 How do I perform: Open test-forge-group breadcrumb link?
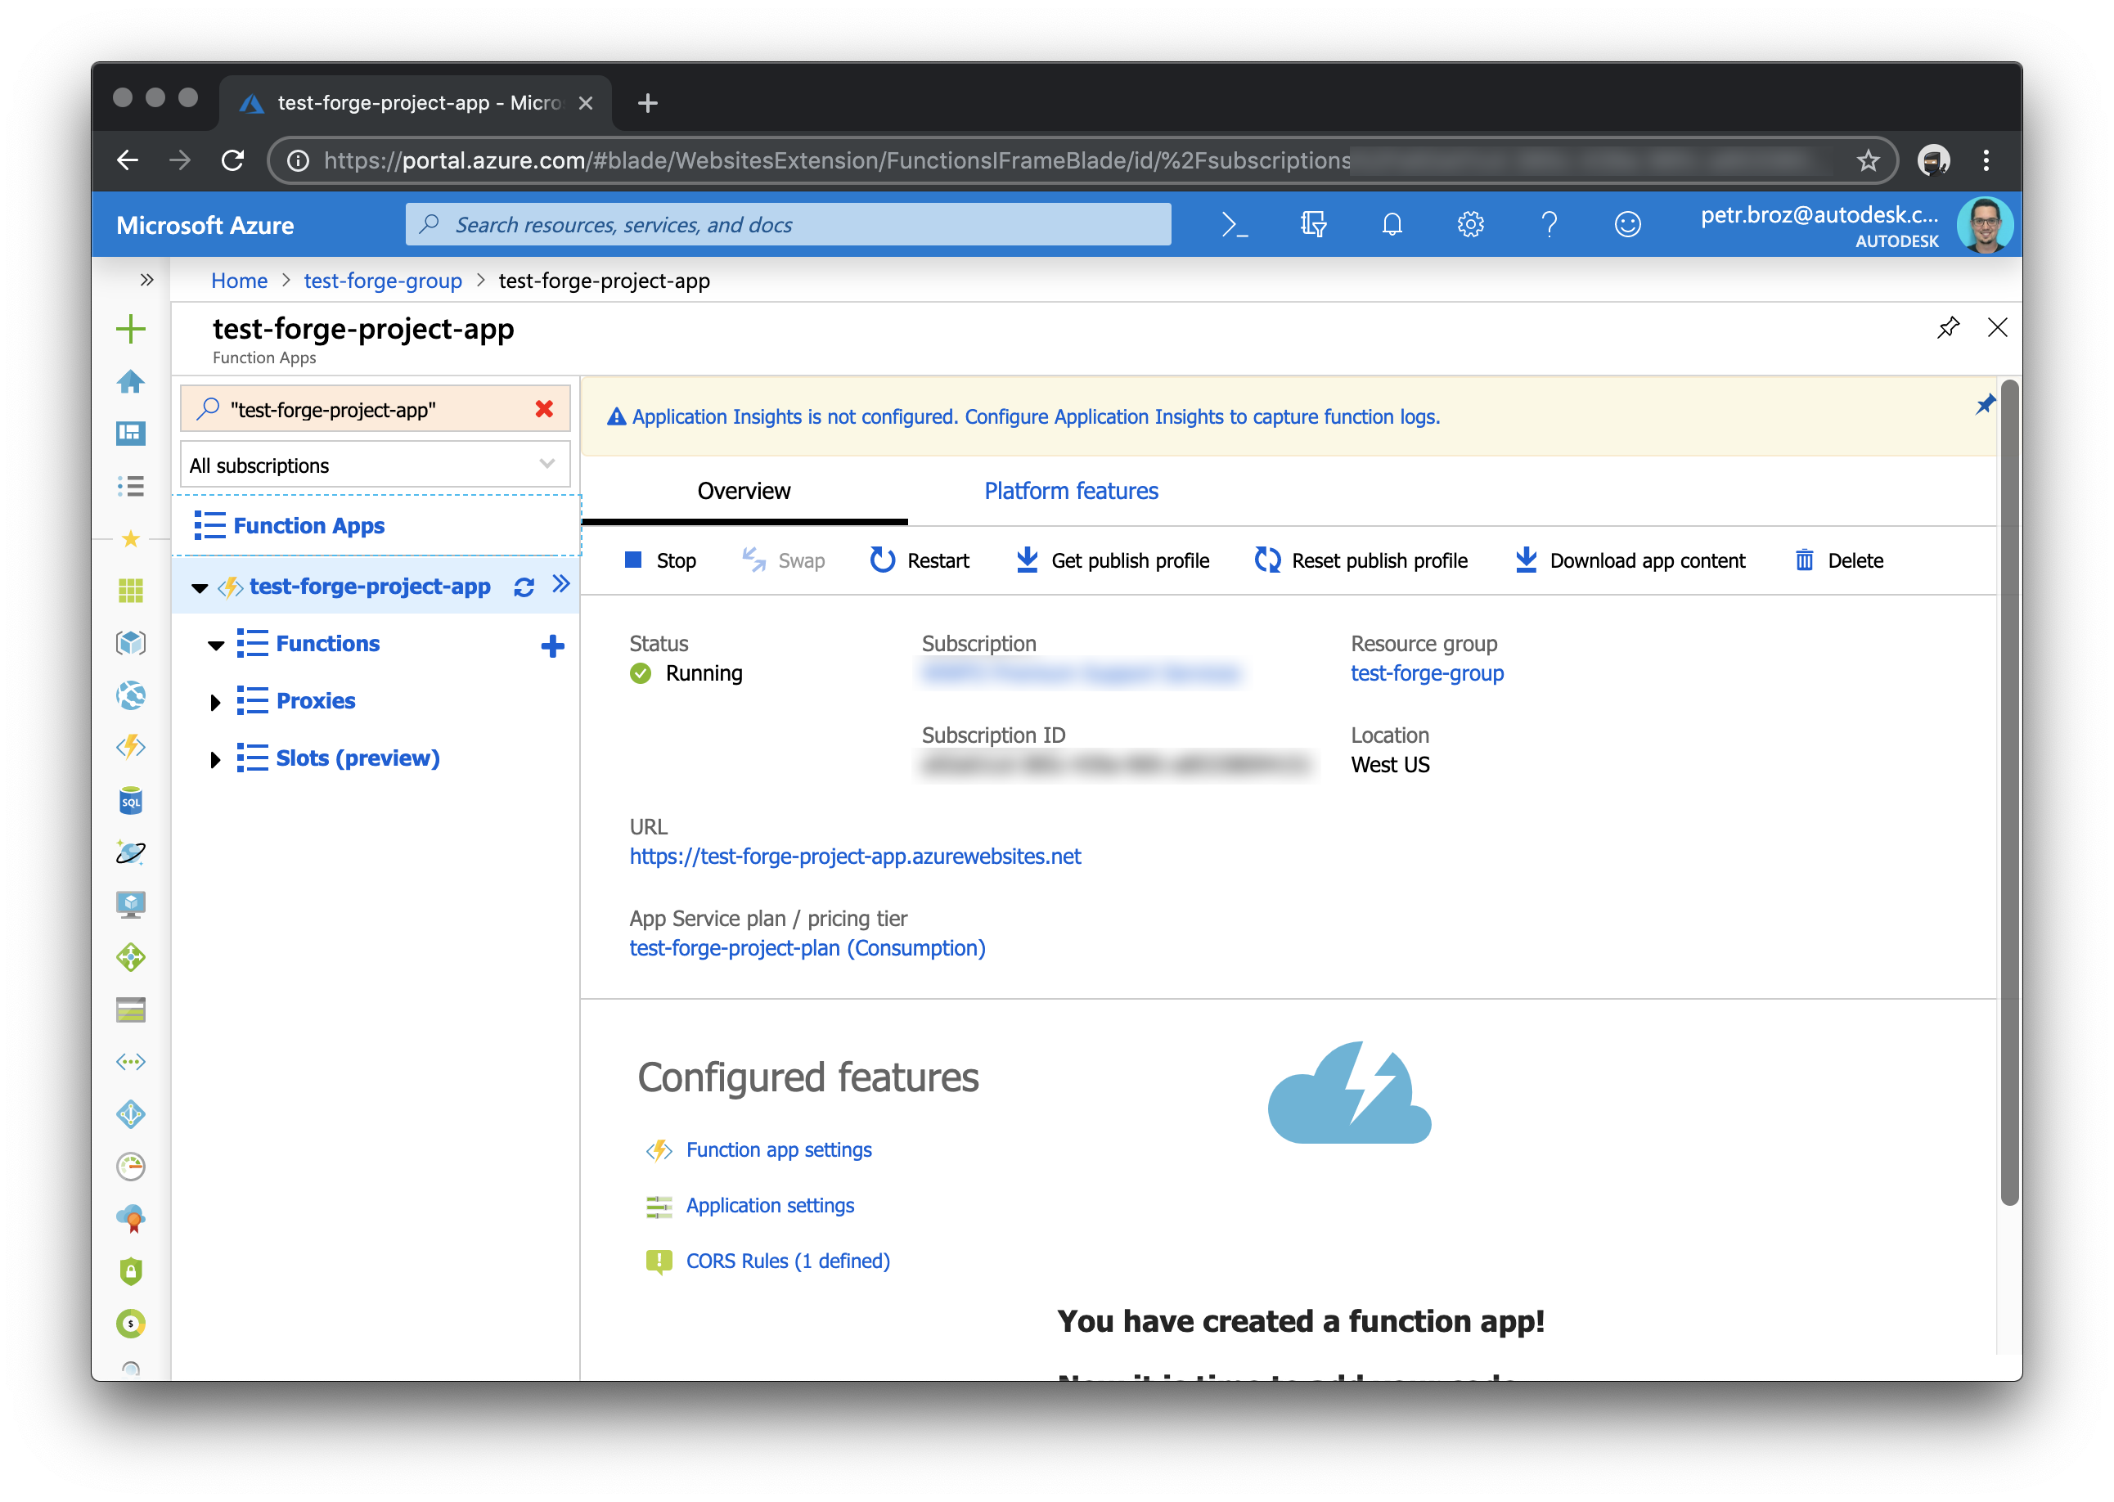coord(383,281)
